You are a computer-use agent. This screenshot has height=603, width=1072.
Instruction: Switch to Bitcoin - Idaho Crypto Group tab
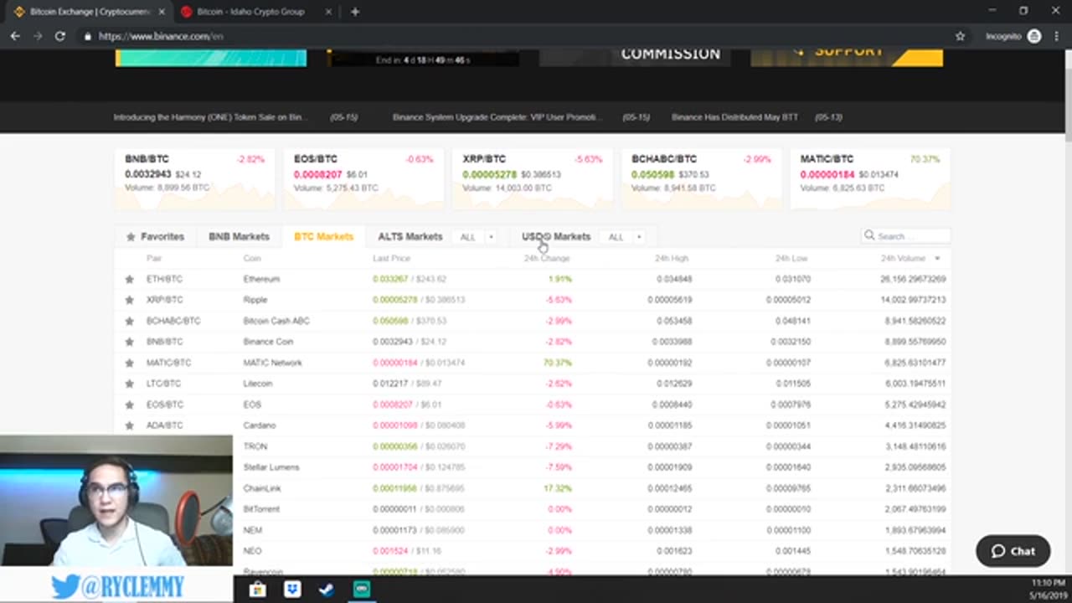click(x=250, y=12)
